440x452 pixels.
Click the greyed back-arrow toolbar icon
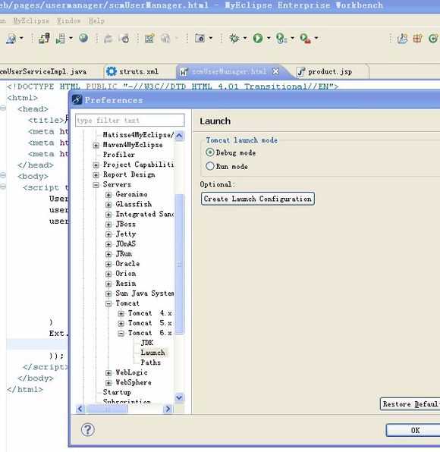point(108,38)
